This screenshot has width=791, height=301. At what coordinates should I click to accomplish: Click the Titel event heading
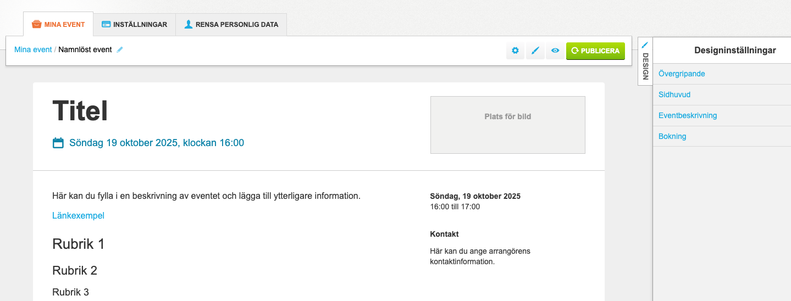pyautogui.click(x=80, y=112)
